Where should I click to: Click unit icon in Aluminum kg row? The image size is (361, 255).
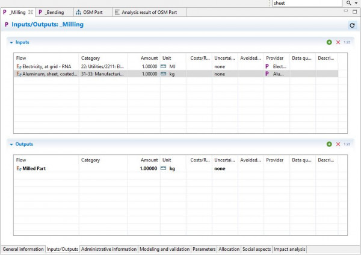click(163, 74)
